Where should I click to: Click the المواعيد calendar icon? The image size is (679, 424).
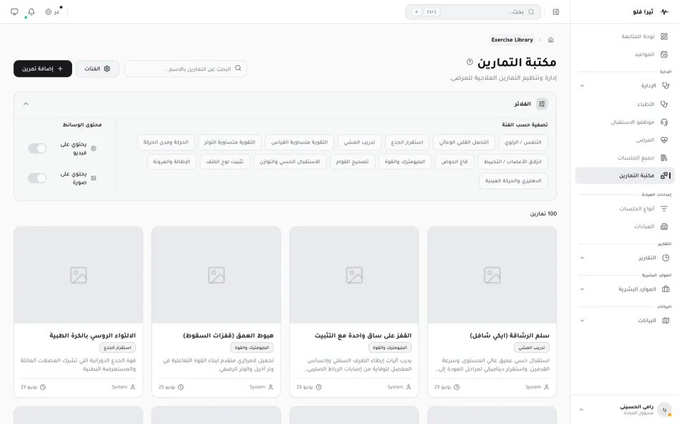pos(664,54)
